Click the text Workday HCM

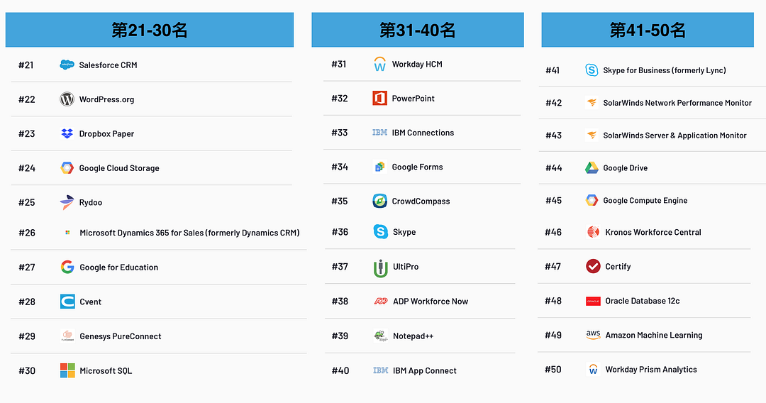pos(417,64)
